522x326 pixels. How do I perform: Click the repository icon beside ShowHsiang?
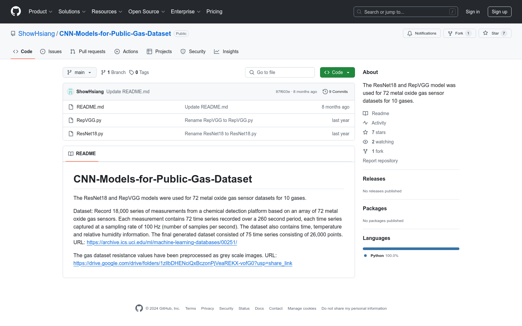tap(13, 34)
